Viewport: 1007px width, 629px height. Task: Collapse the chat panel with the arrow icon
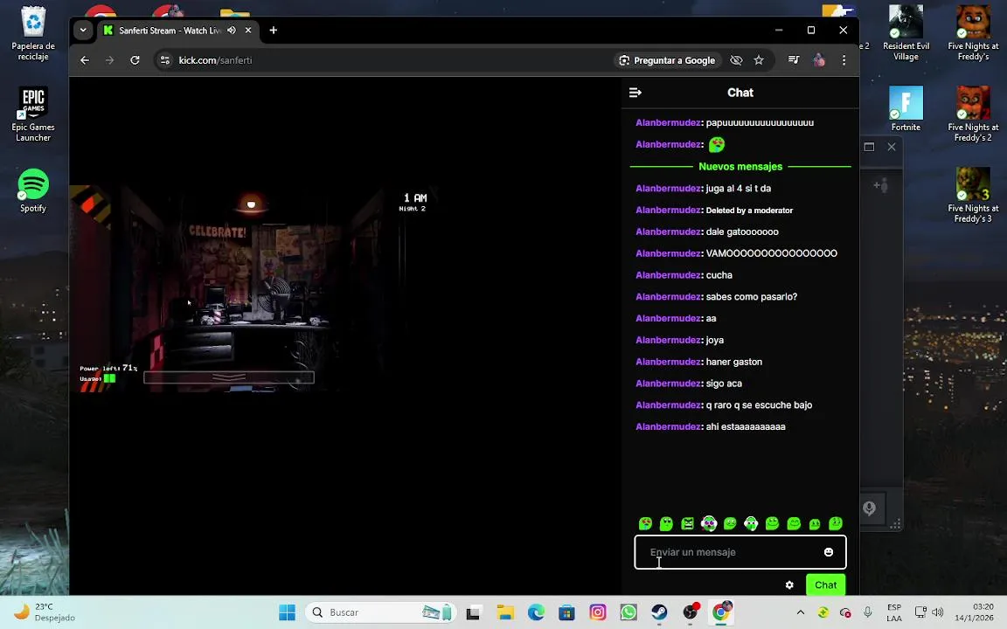pos(635,93)
